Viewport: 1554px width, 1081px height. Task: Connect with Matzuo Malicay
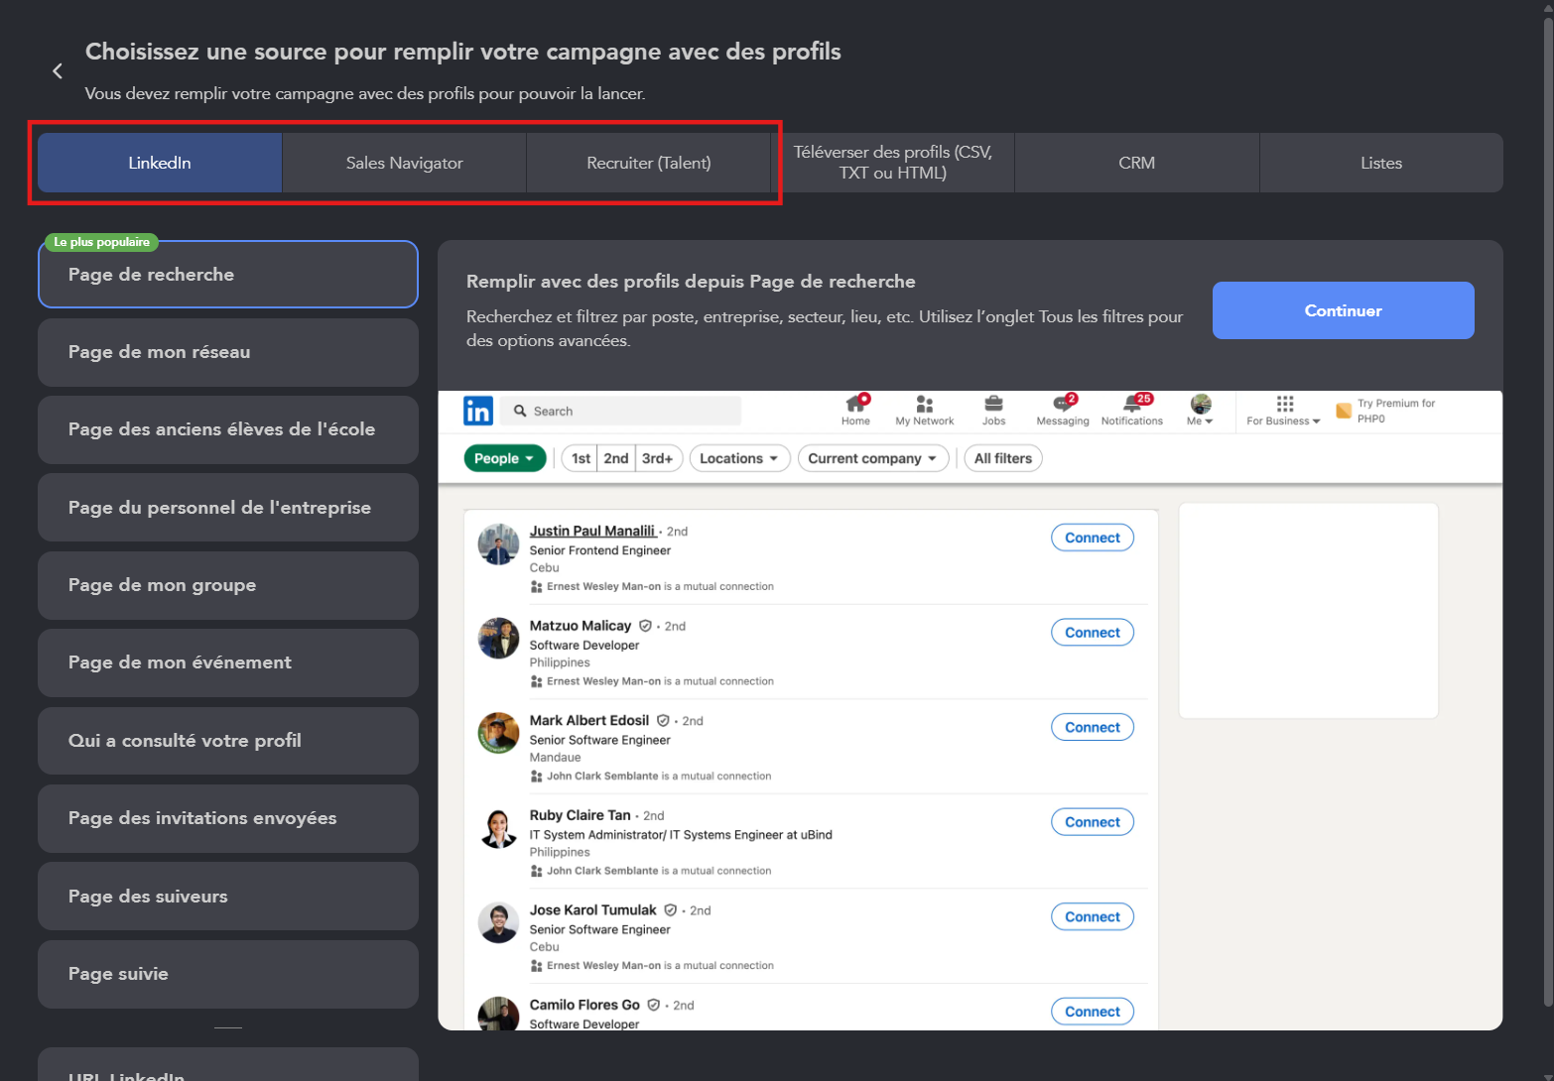[x=1093, y=633]
